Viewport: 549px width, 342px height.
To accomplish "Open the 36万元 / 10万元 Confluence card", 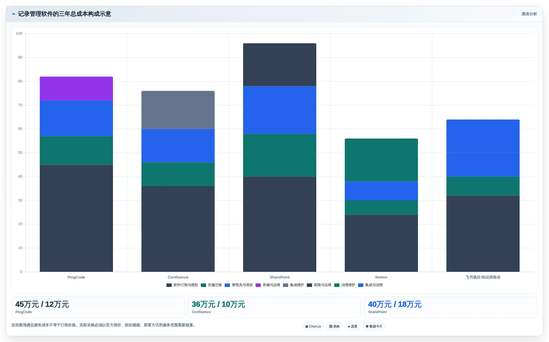I will (x=274, y=307).
